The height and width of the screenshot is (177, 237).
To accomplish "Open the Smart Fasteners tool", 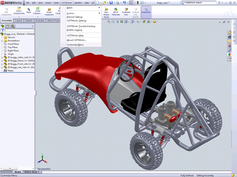I will click(49, 12).
